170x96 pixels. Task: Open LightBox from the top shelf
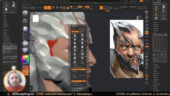pos(32,8)
